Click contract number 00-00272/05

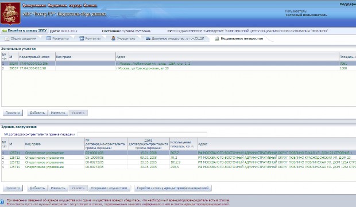pos(94,162)
